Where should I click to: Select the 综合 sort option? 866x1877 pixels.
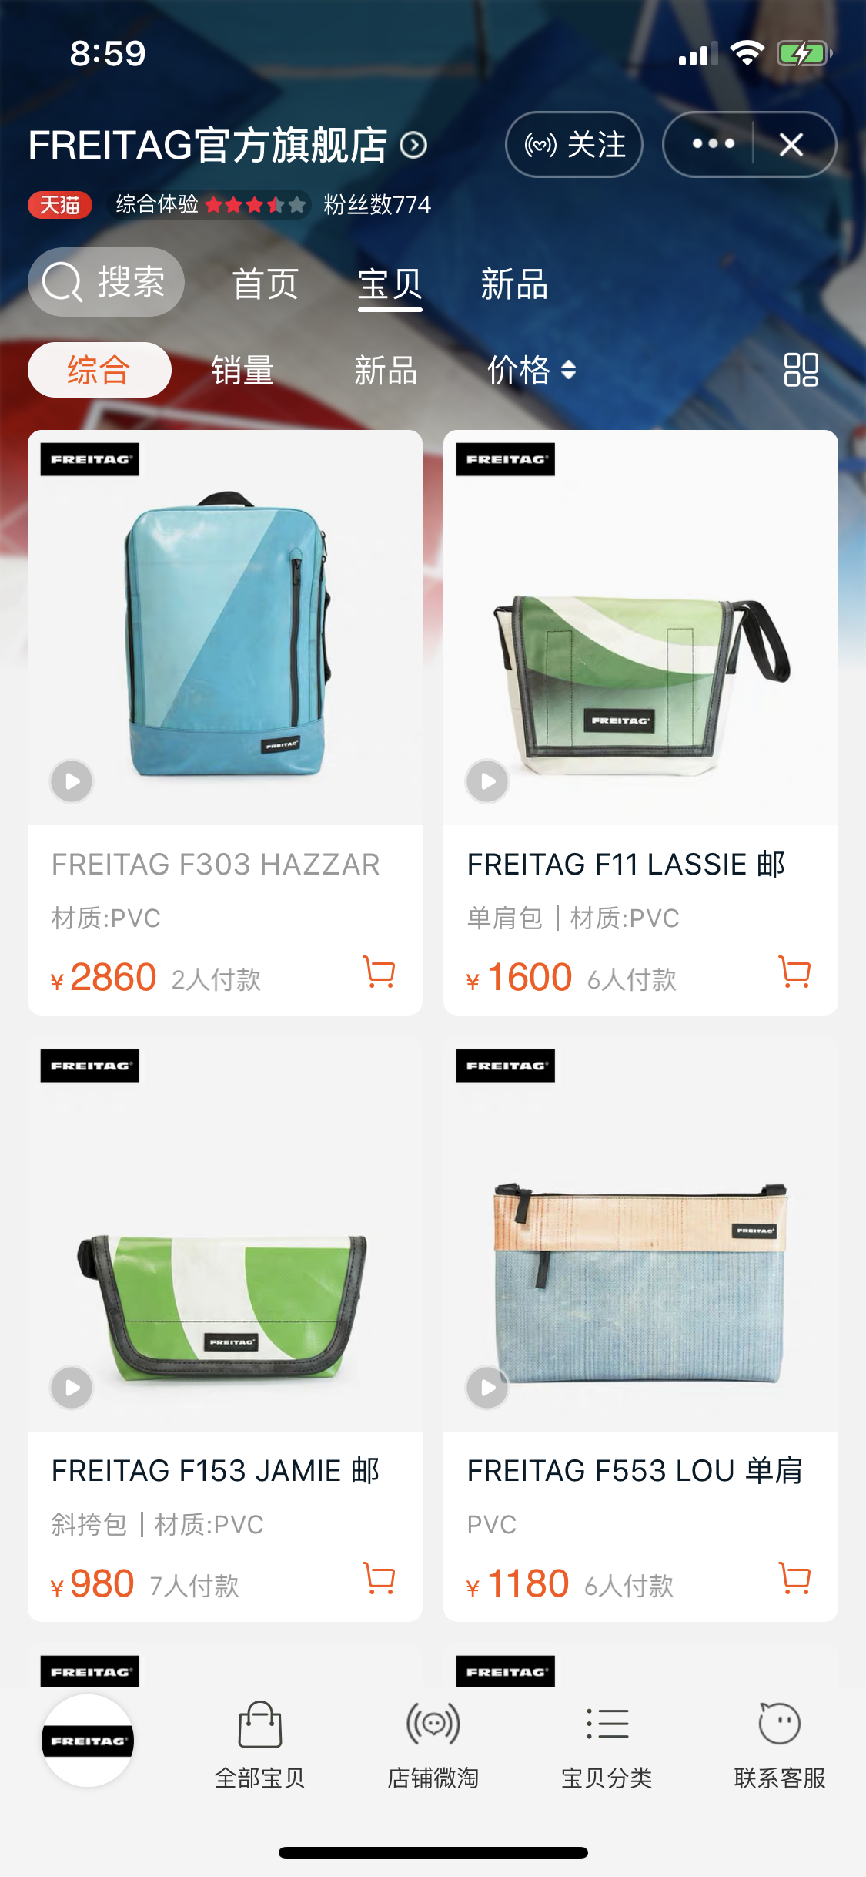pyautogui.click(x=99, y=370)
